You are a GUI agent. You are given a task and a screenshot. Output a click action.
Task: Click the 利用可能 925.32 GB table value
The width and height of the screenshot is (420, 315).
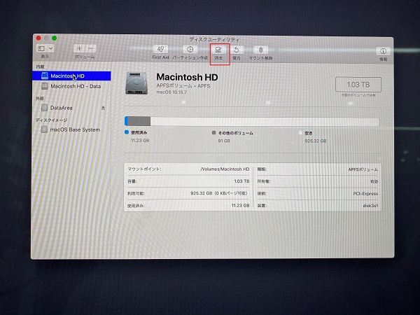tap(220, 193)
